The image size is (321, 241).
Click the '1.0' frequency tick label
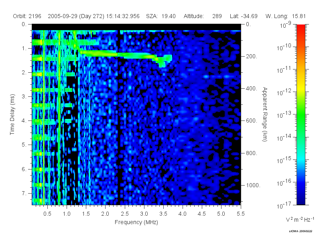click(x=67, y=214)
